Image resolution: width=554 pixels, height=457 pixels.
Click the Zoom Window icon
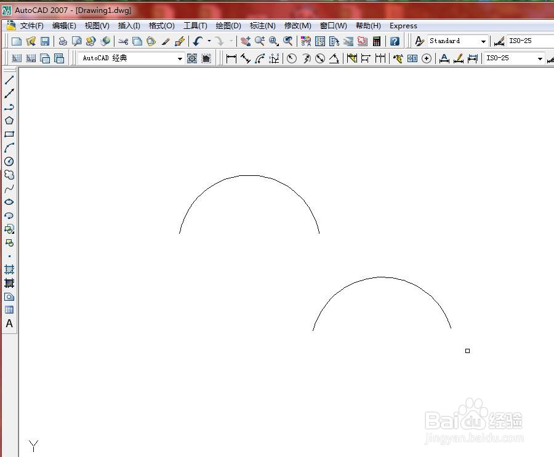pyautogui.click(x=274, y=41)
